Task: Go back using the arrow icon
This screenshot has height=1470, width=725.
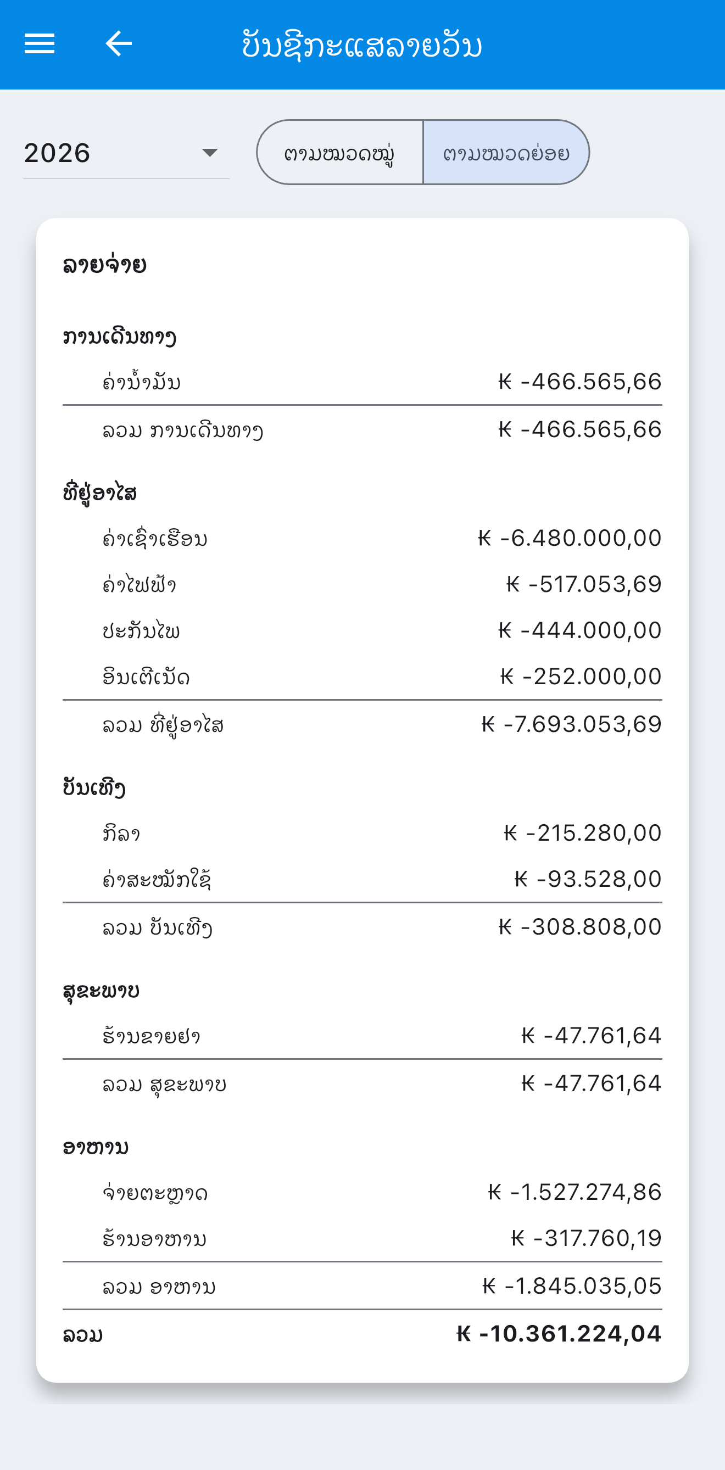Action: click(119, 44)
